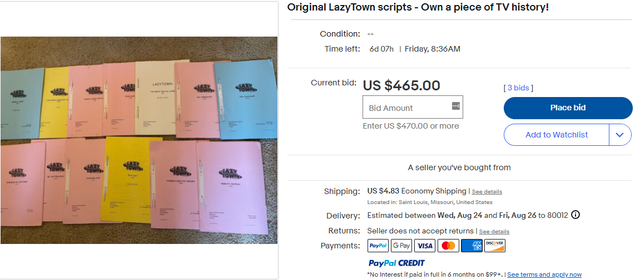Image resolution: width=640 pixels, height=280 pixels.
Task: Expand the Add to Watchlist dropdown arrow
Action: point(621,135)
